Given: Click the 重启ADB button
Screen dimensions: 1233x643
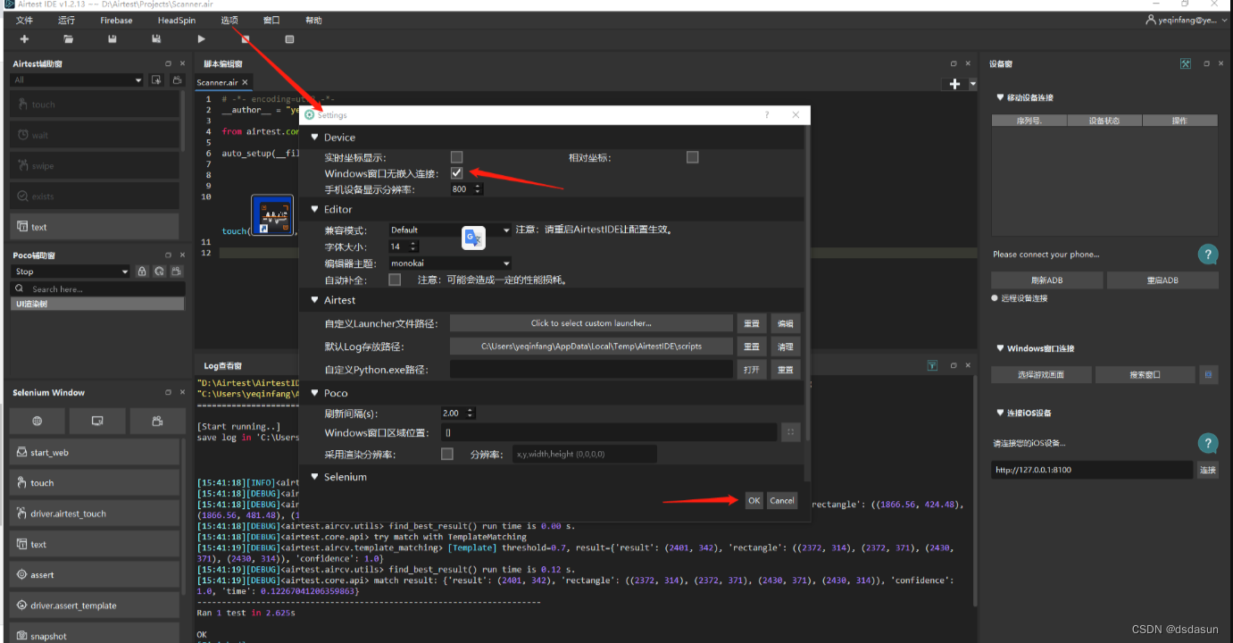Looking at the screenshot, I should [1162, 280].
